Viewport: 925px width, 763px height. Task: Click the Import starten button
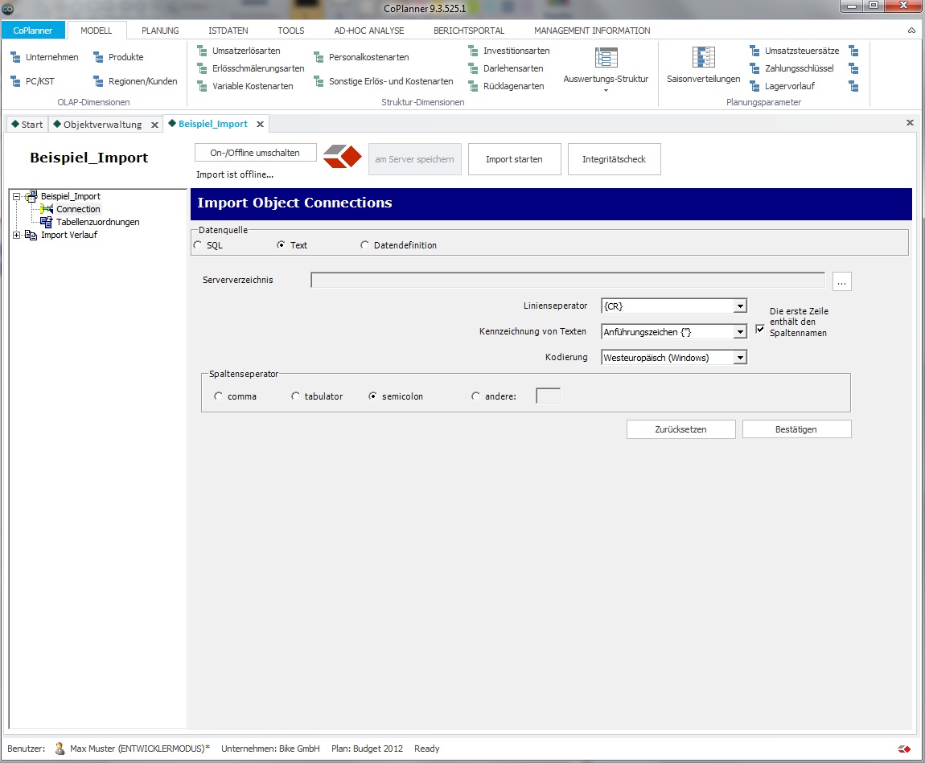click(515, 159)
